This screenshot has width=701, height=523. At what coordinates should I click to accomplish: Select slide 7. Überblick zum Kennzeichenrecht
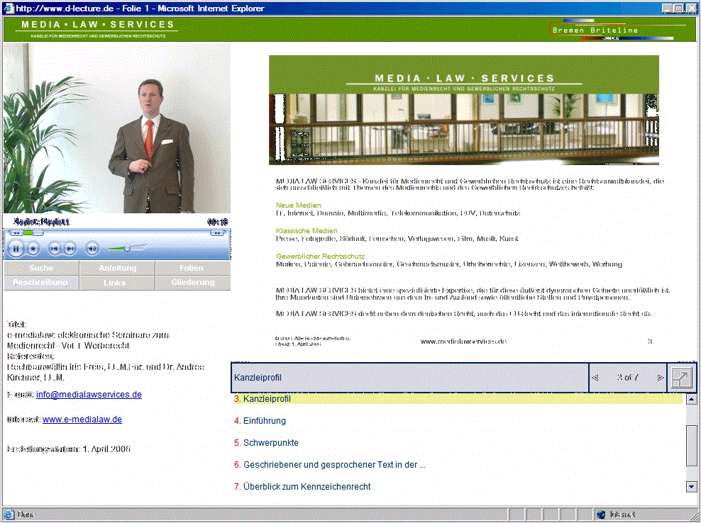pos(302,487)
